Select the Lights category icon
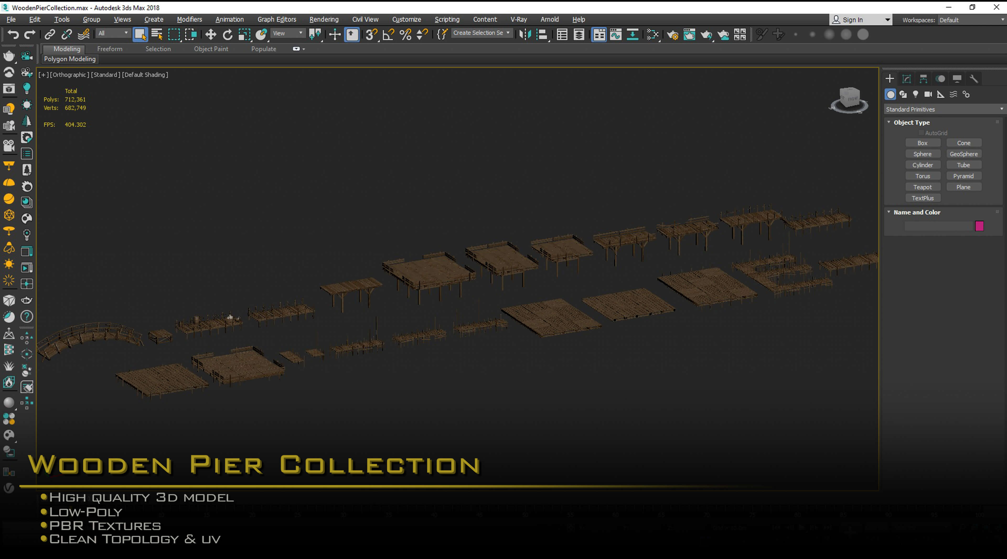This screenshot has height=559, width=1007. coord(915,94)
